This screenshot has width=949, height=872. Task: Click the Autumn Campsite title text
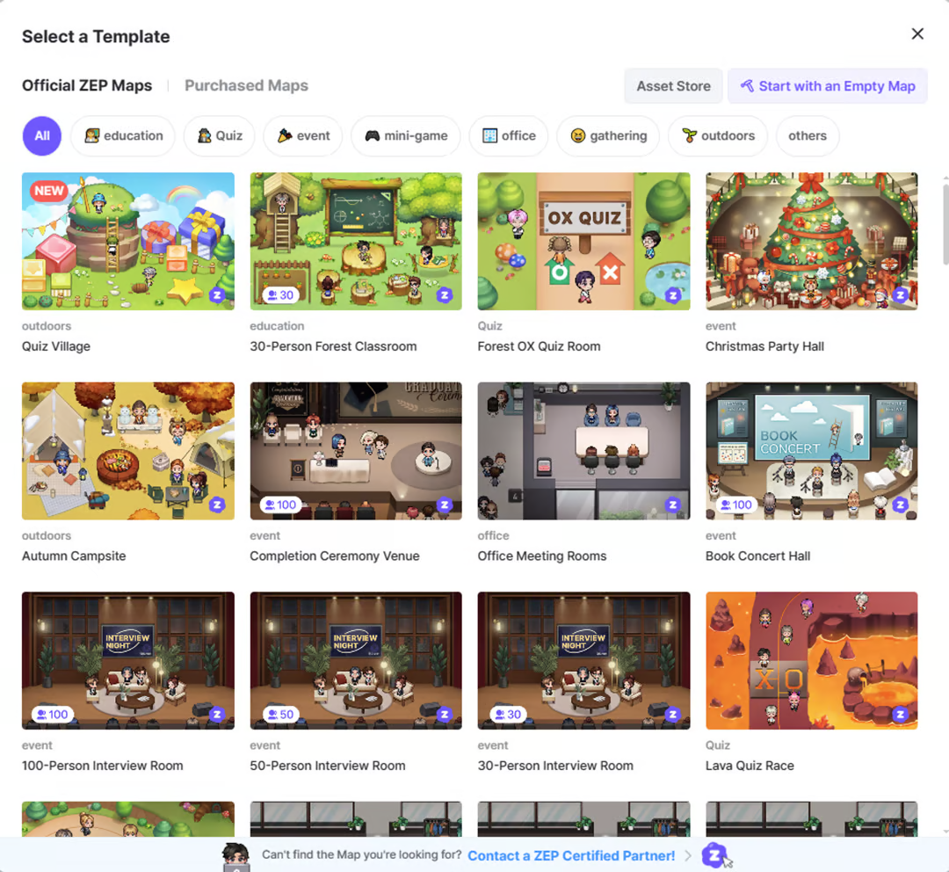pyautogui.click(x=74, y=556)
